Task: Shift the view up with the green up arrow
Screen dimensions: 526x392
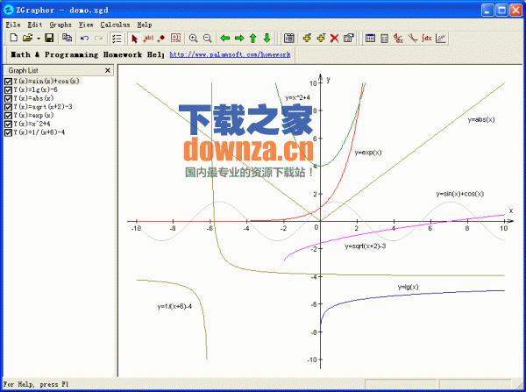Action: 253,39
